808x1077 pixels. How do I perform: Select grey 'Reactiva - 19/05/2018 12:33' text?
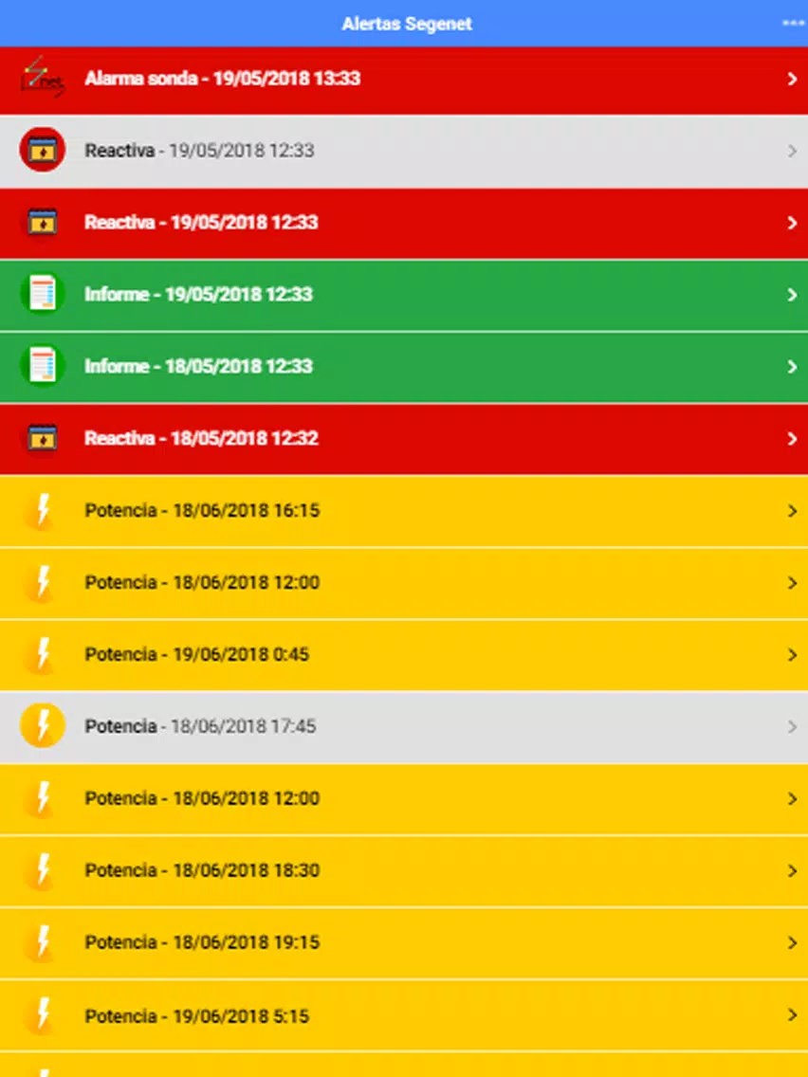(x=199, y=151)
